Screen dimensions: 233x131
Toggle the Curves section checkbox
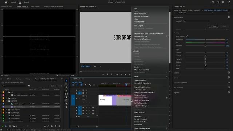[229, 78]
